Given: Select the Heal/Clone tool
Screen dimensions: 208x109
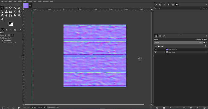Looking at the screenshot, I should pos(2,15).
